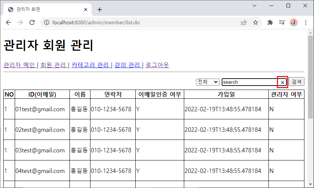Click the join date in the 03test row
This screenshot has height=188, width=314.
pyautogui.click(x=223, y=150)
